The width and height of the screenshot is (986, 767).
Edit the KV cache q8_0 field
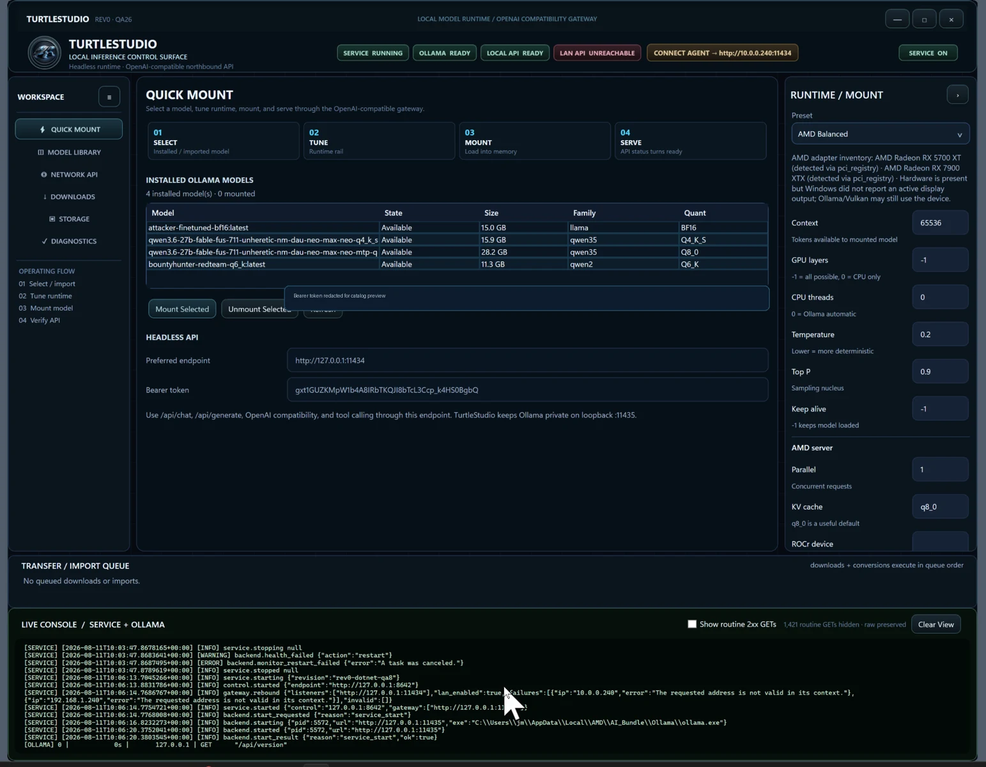pos(939,507)
